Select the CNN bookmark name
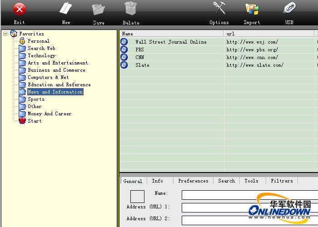 pyautogui.click(x=140, y=57)
